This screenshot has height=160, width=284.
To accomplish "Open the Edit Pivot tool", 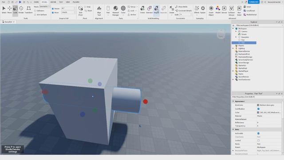I will tap(80, 11).
